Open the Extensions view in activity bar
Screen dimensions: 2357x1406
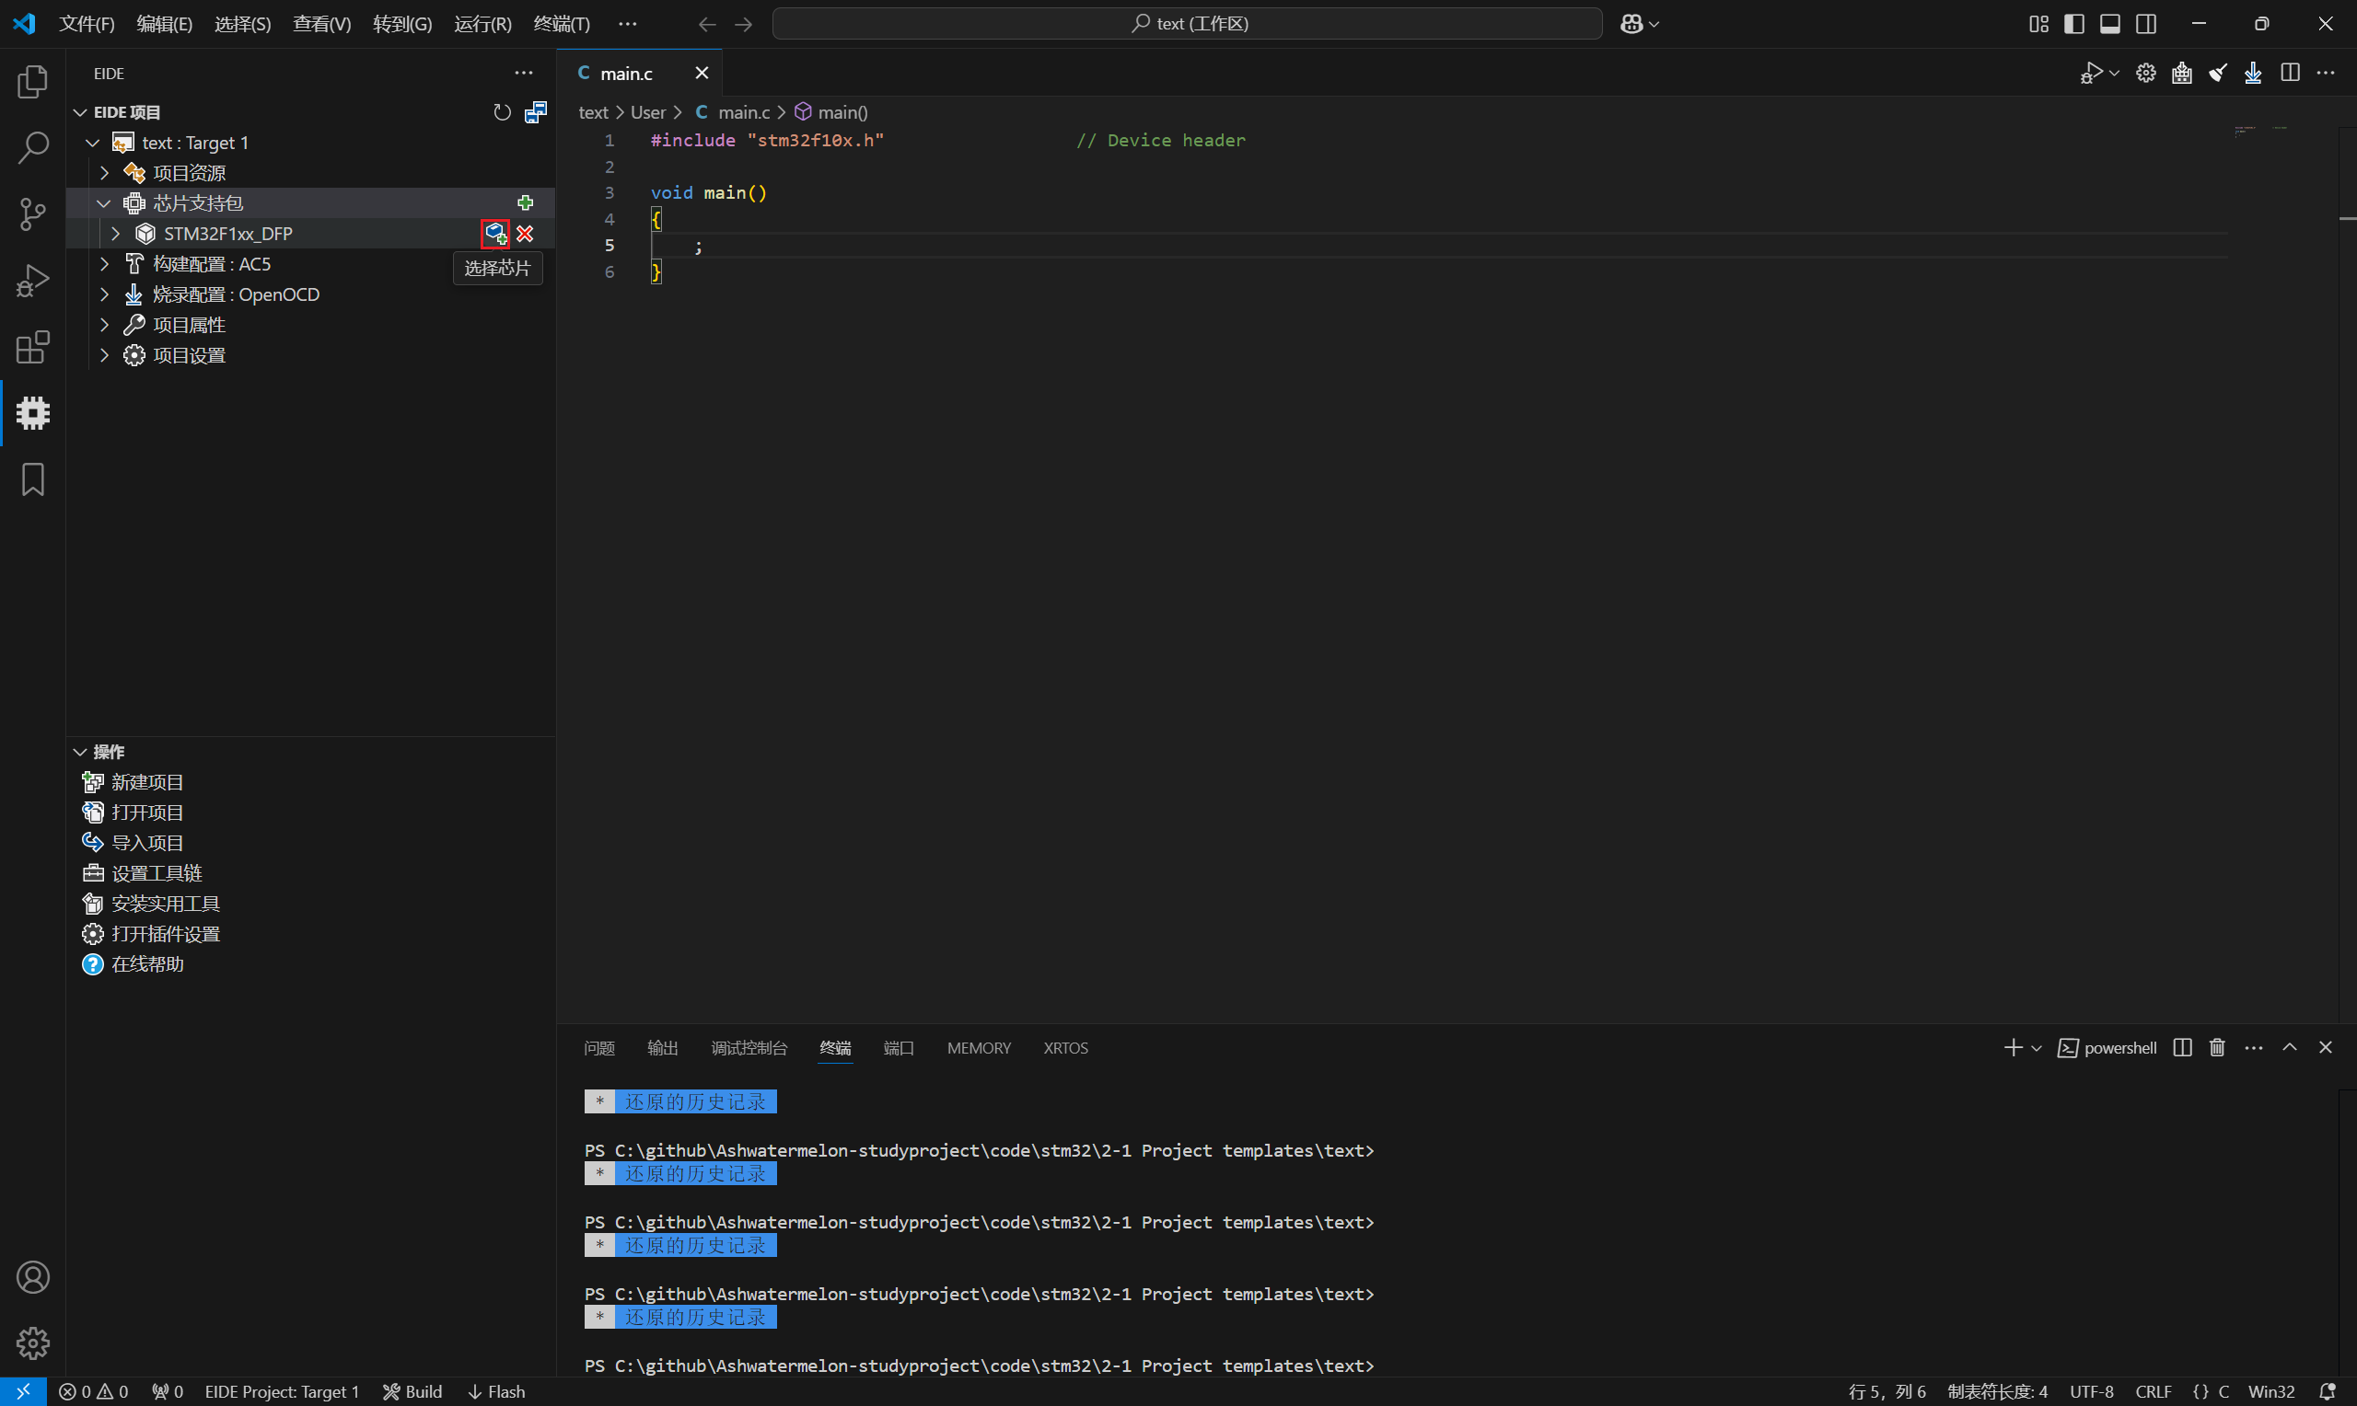(33, 347)
